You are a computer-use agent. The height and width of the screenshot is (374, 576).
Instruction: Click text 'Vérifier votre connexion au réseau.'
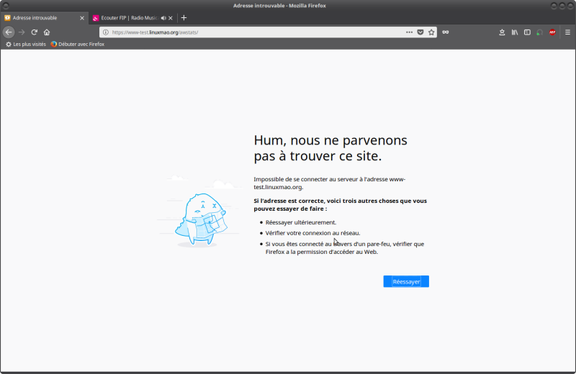tap(313, 233)
